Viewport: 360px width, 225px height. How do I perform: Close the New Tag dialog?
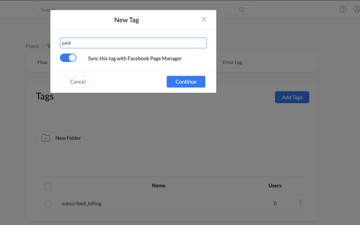point(204,20)
